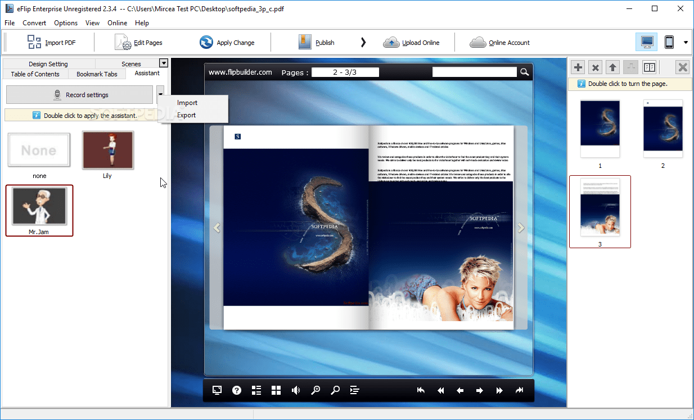The width and height of the screenshot is (694, 420).
Task: Click the page number field showing 2 - 3/3
Action: (345, 72)
